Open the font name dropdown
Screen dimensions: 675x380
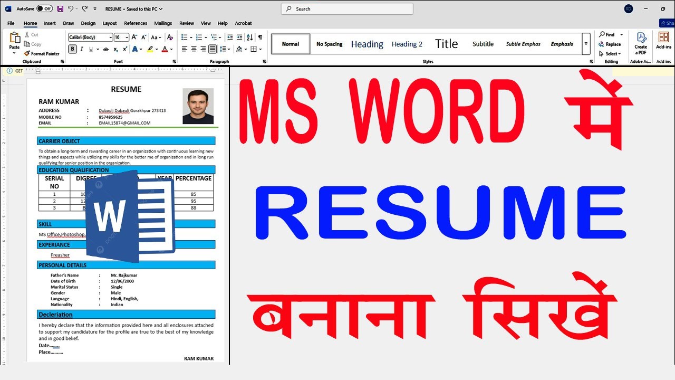point(110,37)
